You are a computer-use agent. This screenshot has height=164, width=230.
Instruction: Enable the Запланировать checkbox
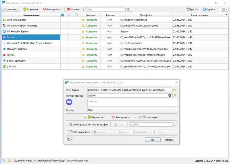click(67, 132)
